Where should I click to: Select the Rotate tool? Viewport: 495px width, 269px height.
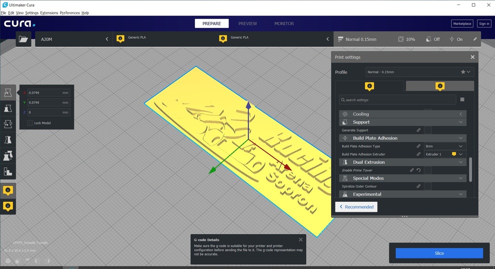click(x=8, y=124)
